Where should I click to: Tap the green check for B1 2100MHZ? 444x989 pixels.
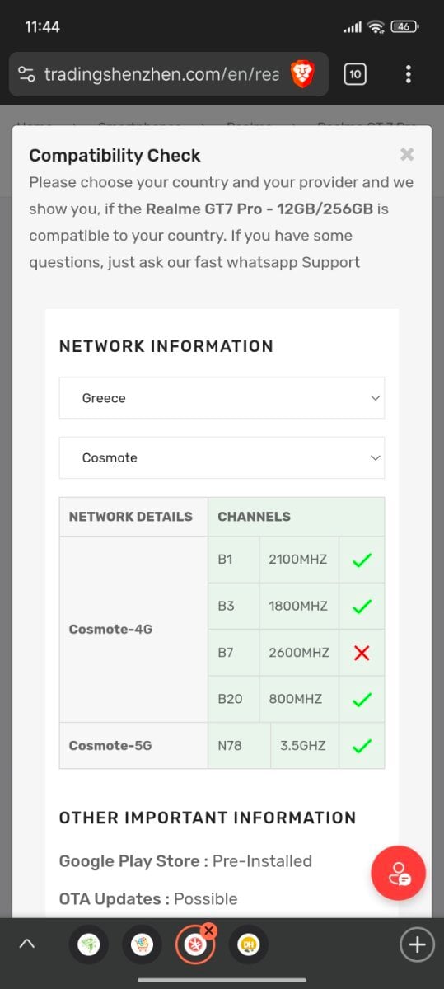pos(362,560)
